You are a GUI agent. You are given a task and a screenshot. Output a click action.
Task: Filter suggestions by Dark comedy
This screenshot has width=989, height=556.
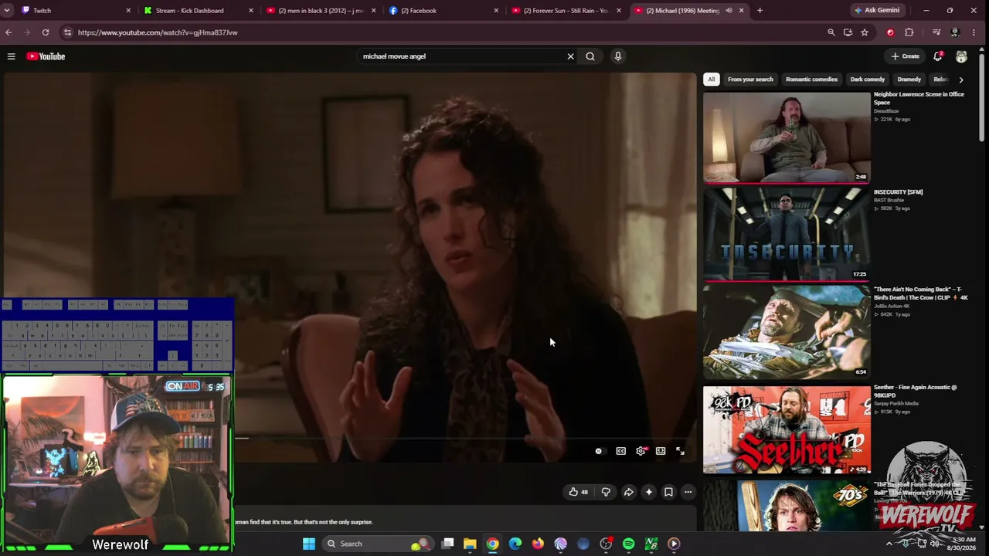[x=868, y=80]
